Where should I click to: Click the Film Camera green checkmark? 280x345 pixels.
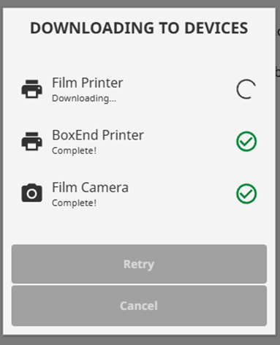click(246, 194)
